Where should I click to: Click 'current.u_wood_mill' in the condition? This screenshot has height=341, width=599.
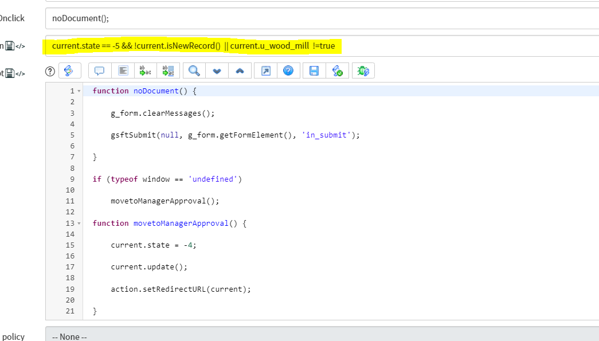tap(269, 46)
